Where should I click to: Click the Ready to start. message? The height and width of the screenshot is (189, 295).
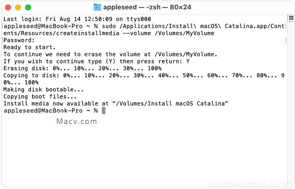29,47
